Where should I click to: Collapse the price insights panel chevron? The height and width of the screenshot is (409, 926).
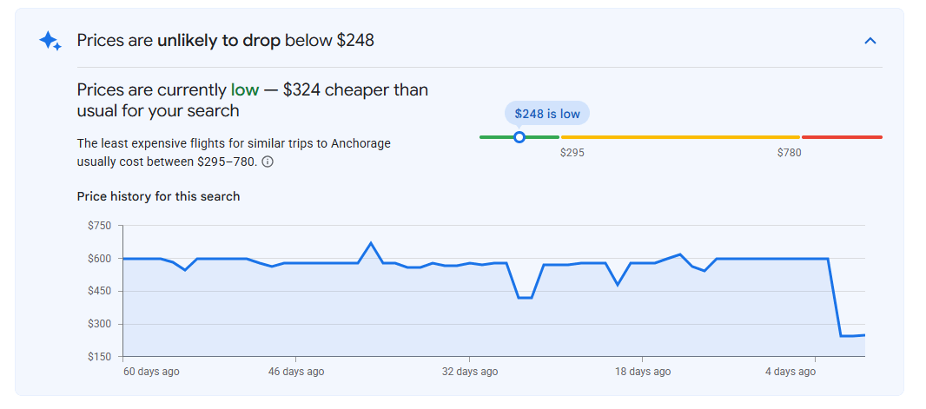(x=870, y=41)
